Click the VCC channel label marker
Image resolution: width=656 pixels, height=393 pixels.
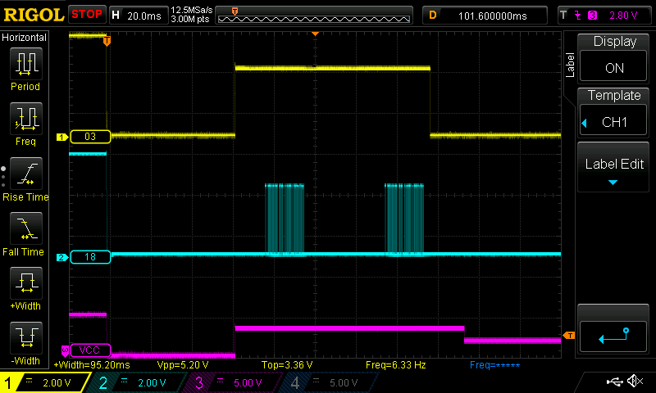(x=89, y=349)
